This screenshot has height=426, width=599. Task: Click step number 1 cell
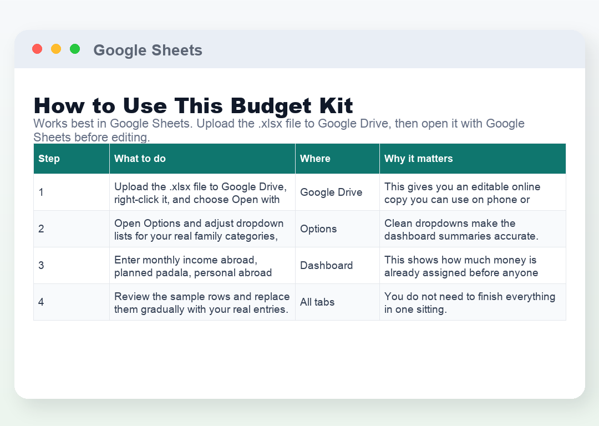click(x=72, y=192)
